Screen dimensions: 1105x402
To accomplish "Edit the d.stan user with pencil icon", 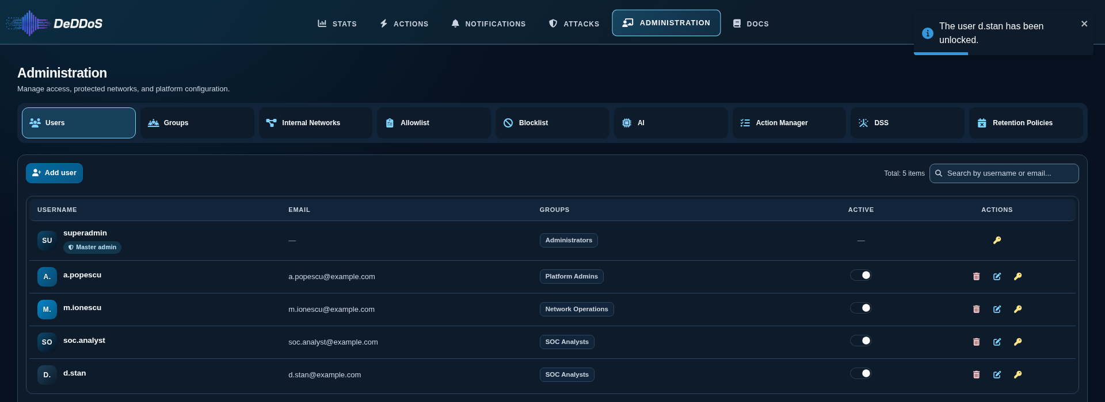I will click(997, 375).
